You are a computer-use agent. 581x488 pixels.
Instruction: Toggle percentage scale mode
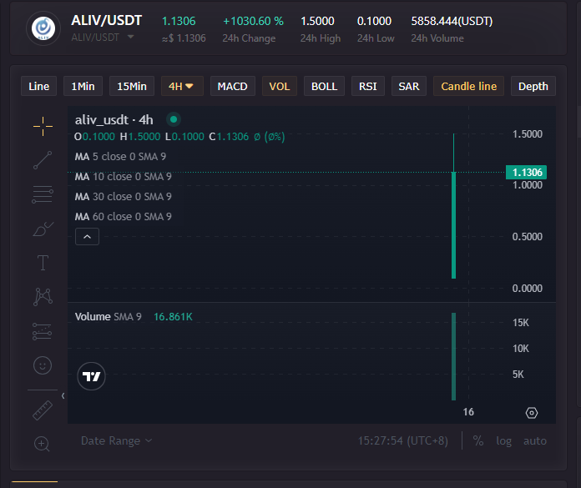[x=478, y=440]
